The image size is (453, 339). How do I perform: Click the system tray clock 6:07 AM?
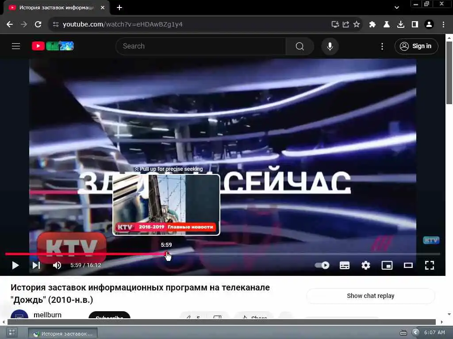[x=434, y=333]
